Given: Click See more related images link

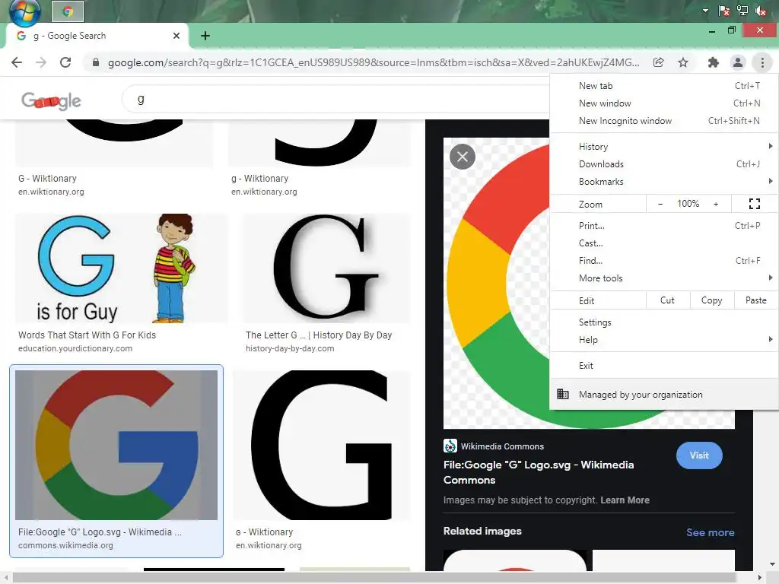Looking at the screenshot, I should (710, 532).
